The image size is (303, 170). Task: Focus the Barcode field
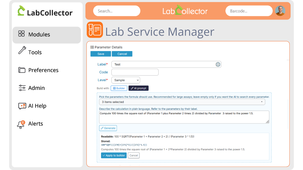[x=249, y=11]
